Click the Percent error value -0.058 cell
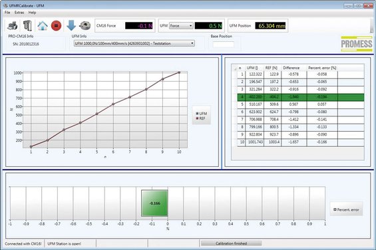The height and width of the screenshot is (250, 376). [322, 74]
